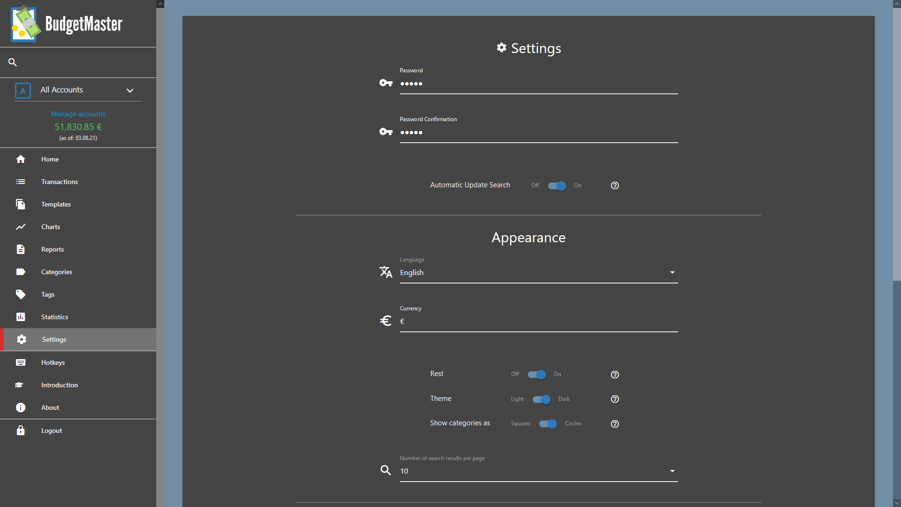Screen dimensions: 901x507
Task: Toggle the Theme Light/Dark switch
Action: point(542,399)
